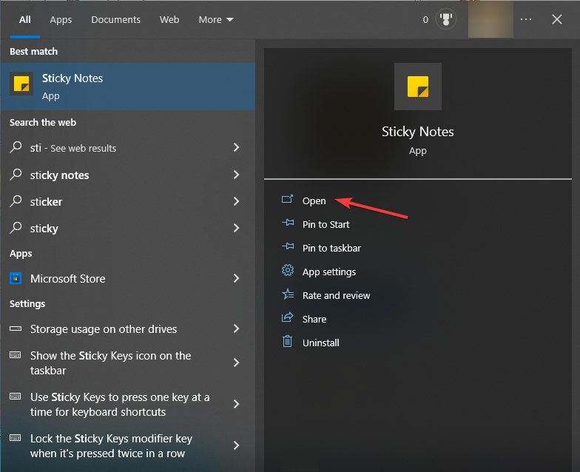The width and height of the screenshot is (580, 472).
Task: Click the drive icon beside Storage usage
Action: pyautogui.click(x=16, y=328)
